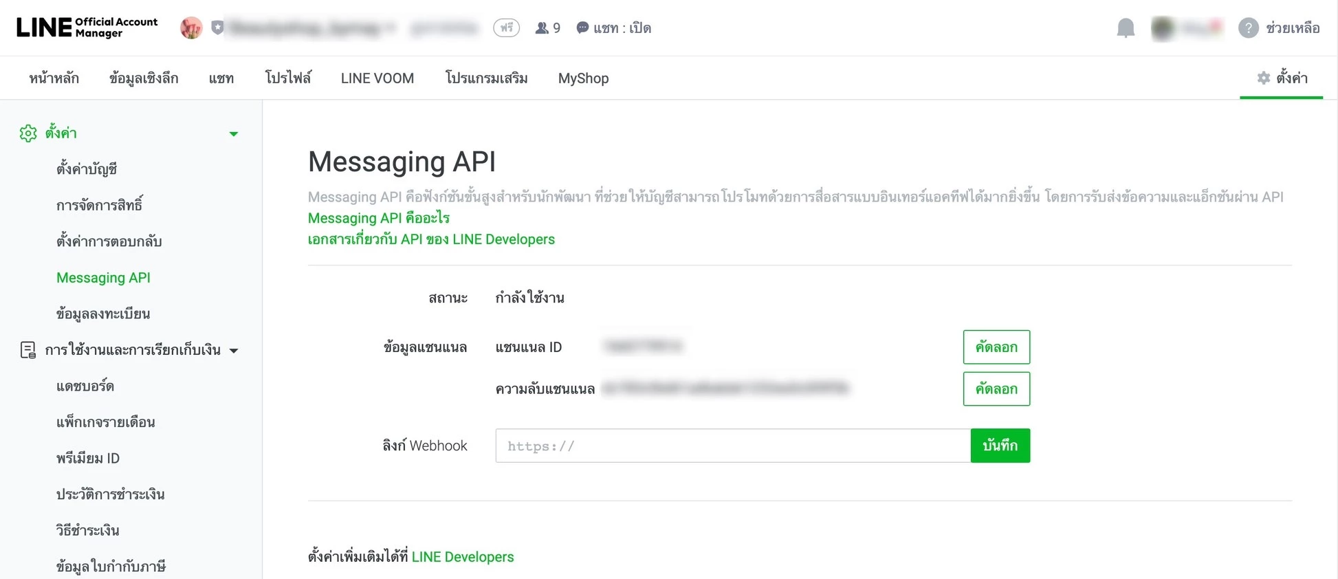Click the กำลังใช้งาน status text
This screenshot has height=579, width=1338.
click(x=530, y=298)
